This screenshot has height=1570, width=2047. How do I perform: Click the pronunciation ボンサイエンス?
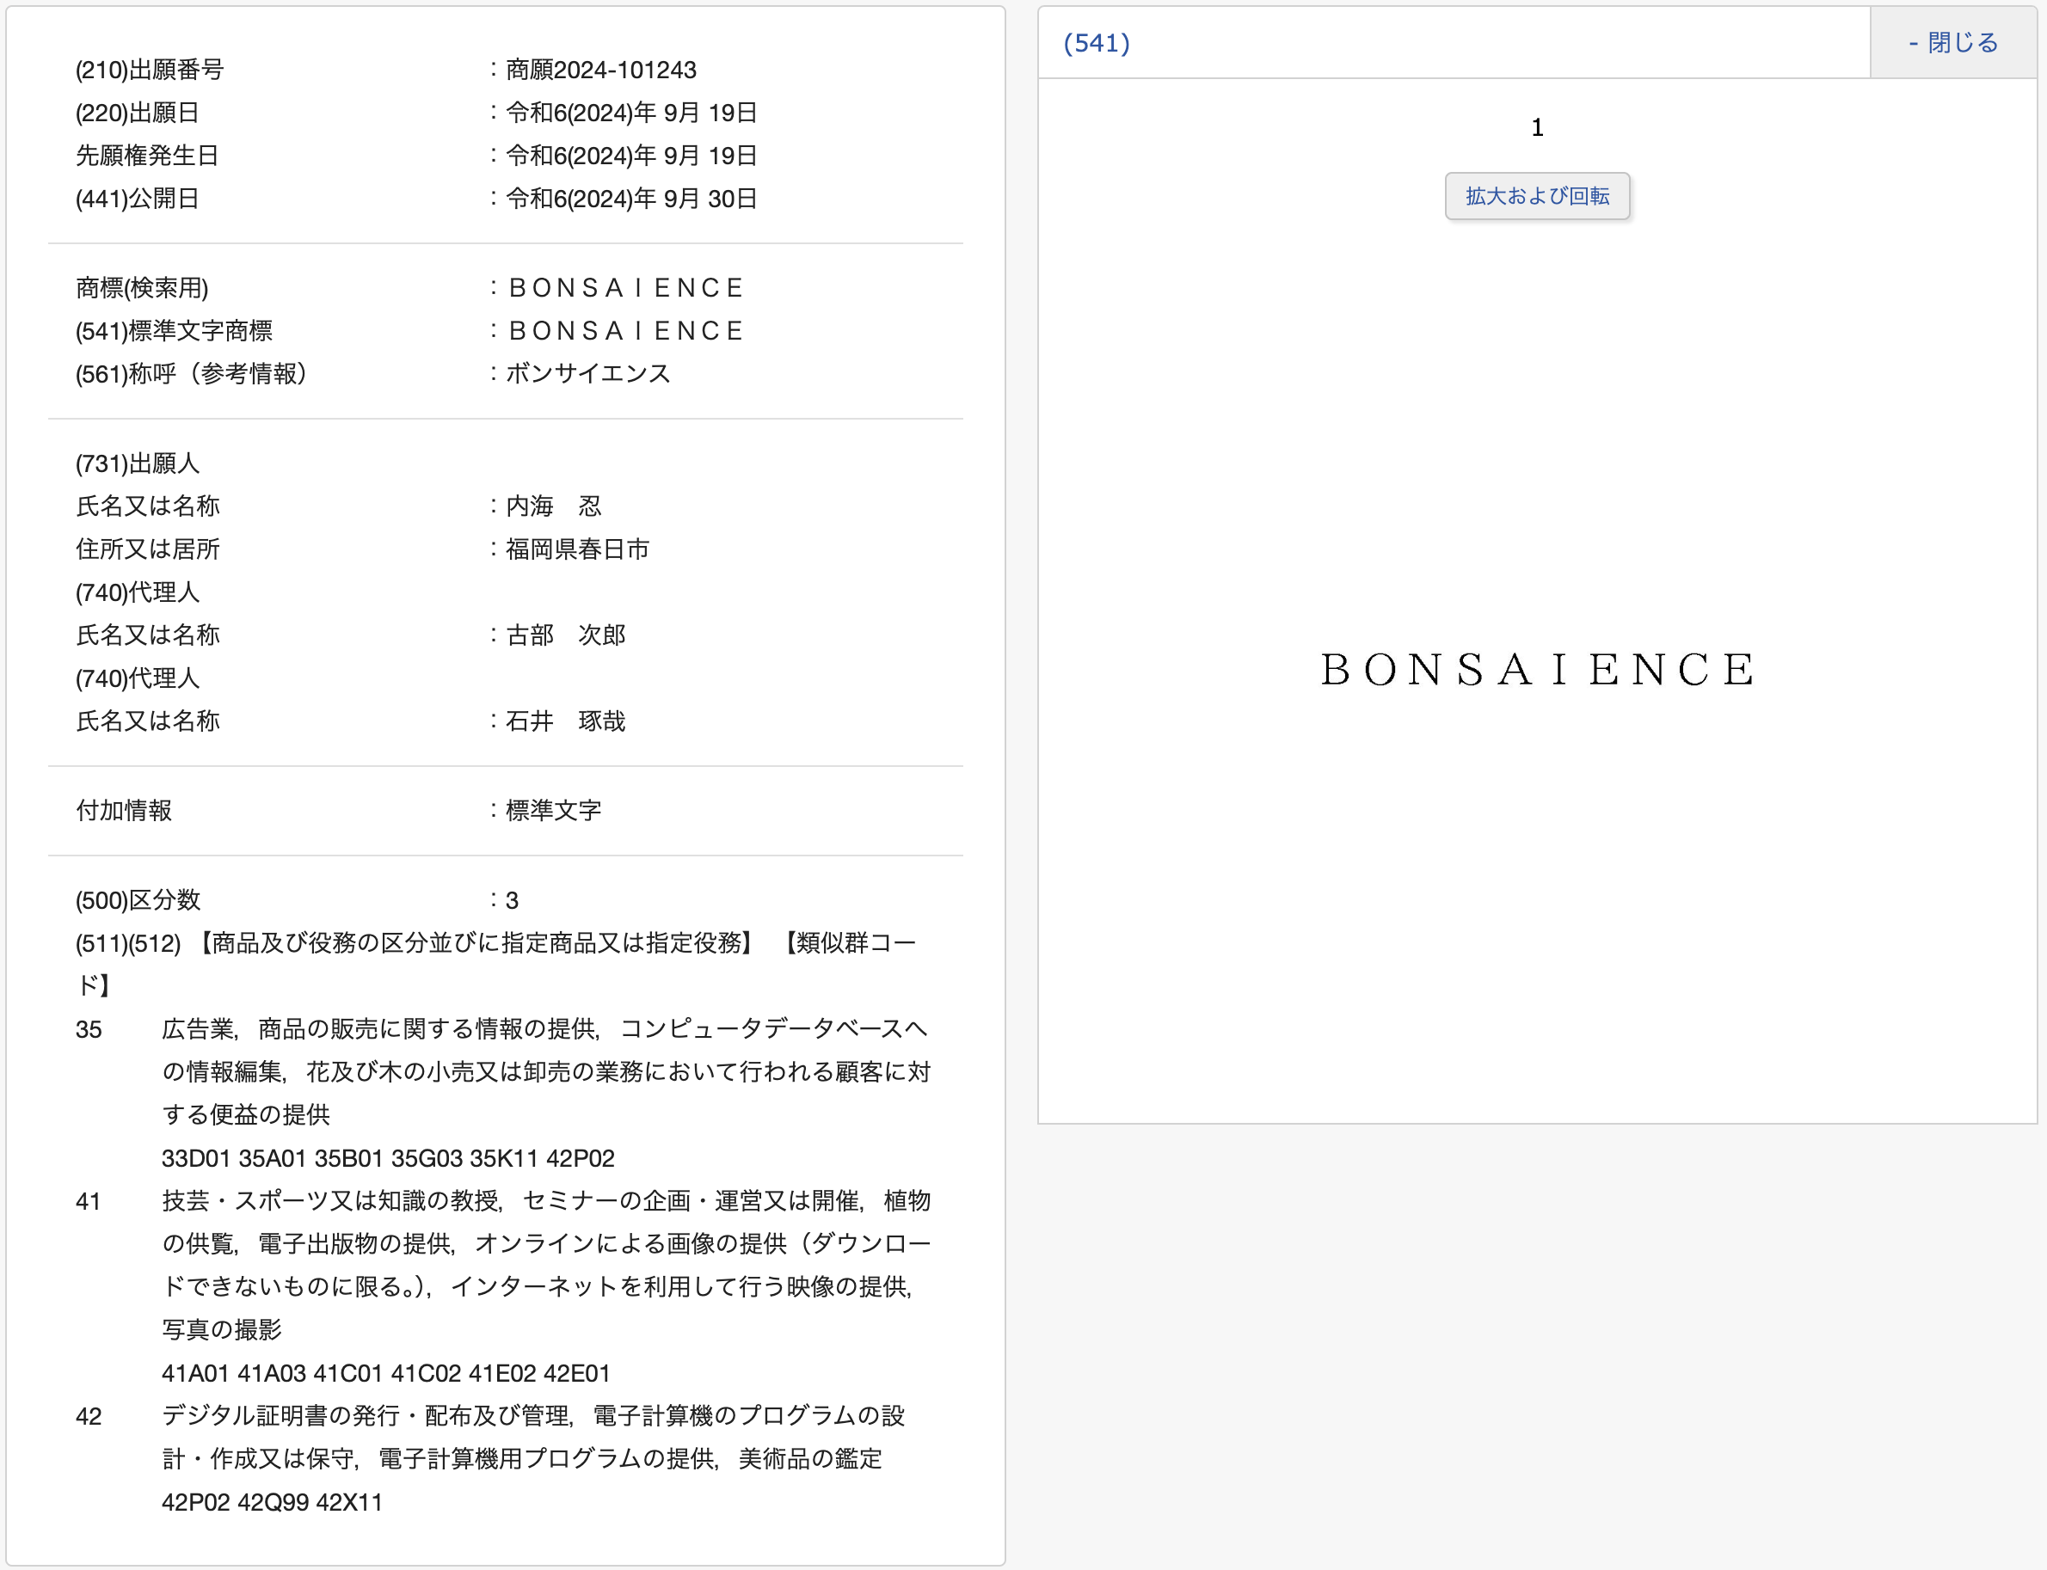(588, 374)
